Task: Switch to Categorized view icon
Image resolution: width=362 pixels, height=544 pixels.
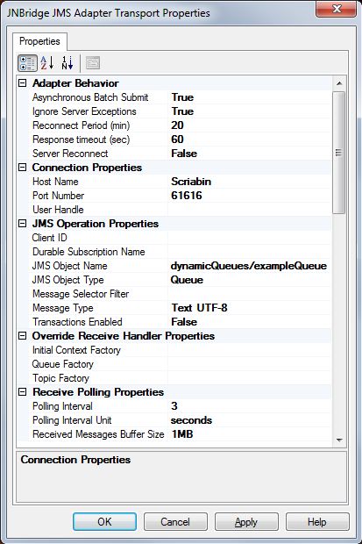Action: click(x=27, y=63)
